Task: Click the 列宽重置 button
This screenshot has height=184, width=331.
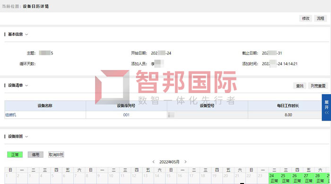Action: [x=318, y=86]
